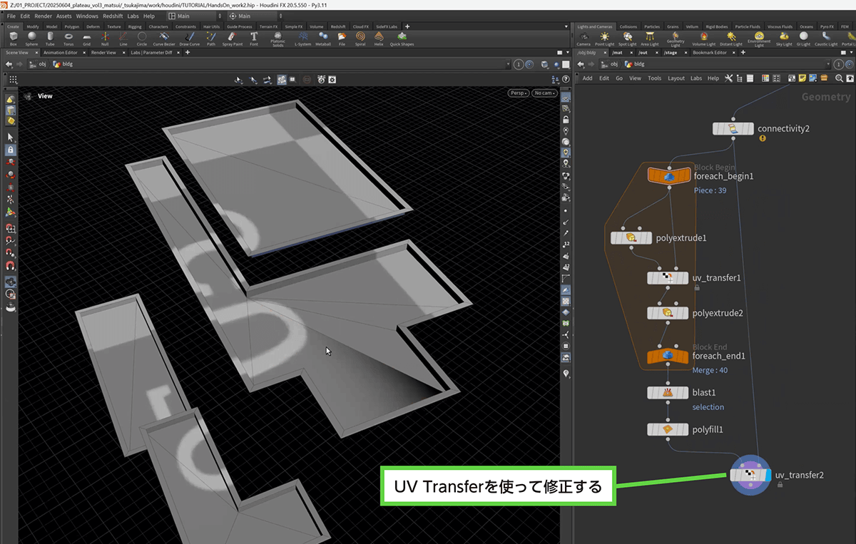Switch to the Render View tab
The image size is (856, 544).
(103, 53)
